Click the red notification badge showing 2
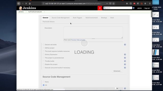This screenshot has width=163, height=91. (x=100, y=8)
